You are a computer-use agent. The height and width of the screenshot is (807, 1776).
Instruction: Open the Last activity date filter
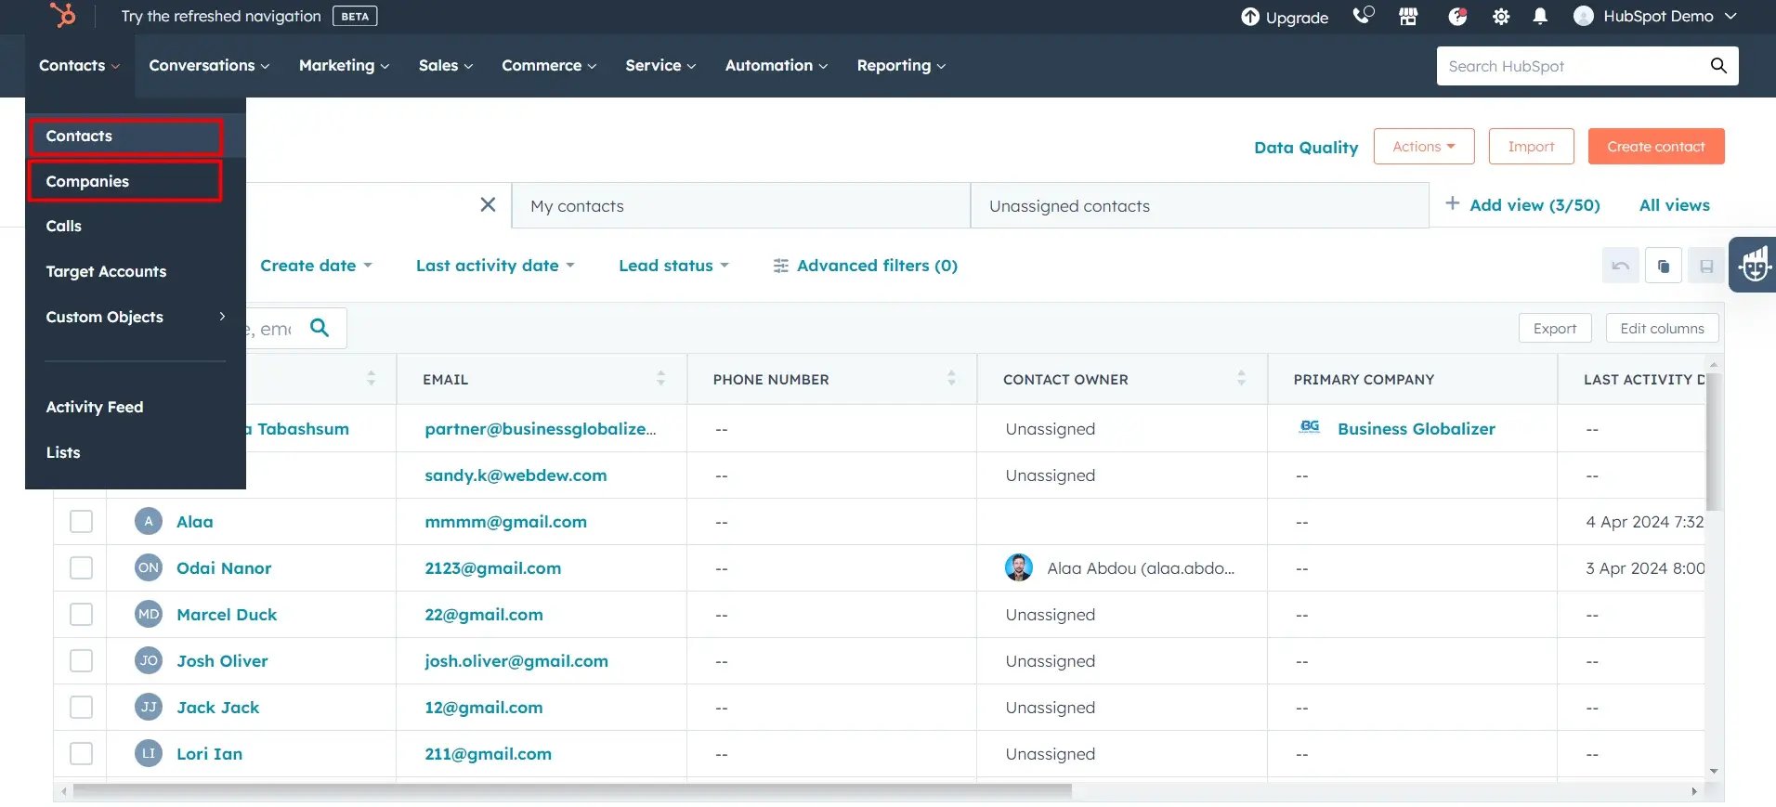(x=495, y=266)
